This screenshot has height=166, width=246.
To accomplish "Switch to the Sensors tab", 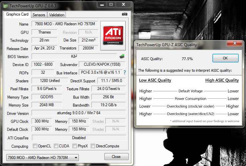I will pyautogui.click(x=39, y=15).
